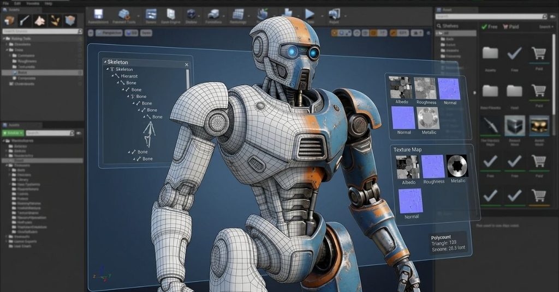This screenshot has height=292, width=559.
Task: Open the green dropdown button left of the lower search
Action: pyautogui.click(x=13, y=133)
